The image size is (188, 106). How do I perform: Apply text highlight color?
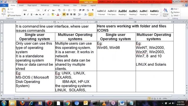pos(53,14)
